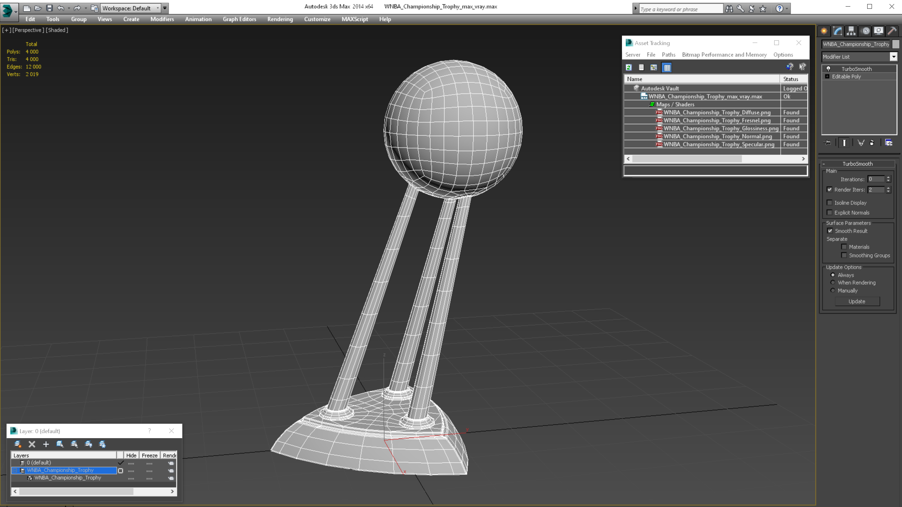Open the Modifier List dropdown
The image size is (902, 507).
tap(894, 57)
